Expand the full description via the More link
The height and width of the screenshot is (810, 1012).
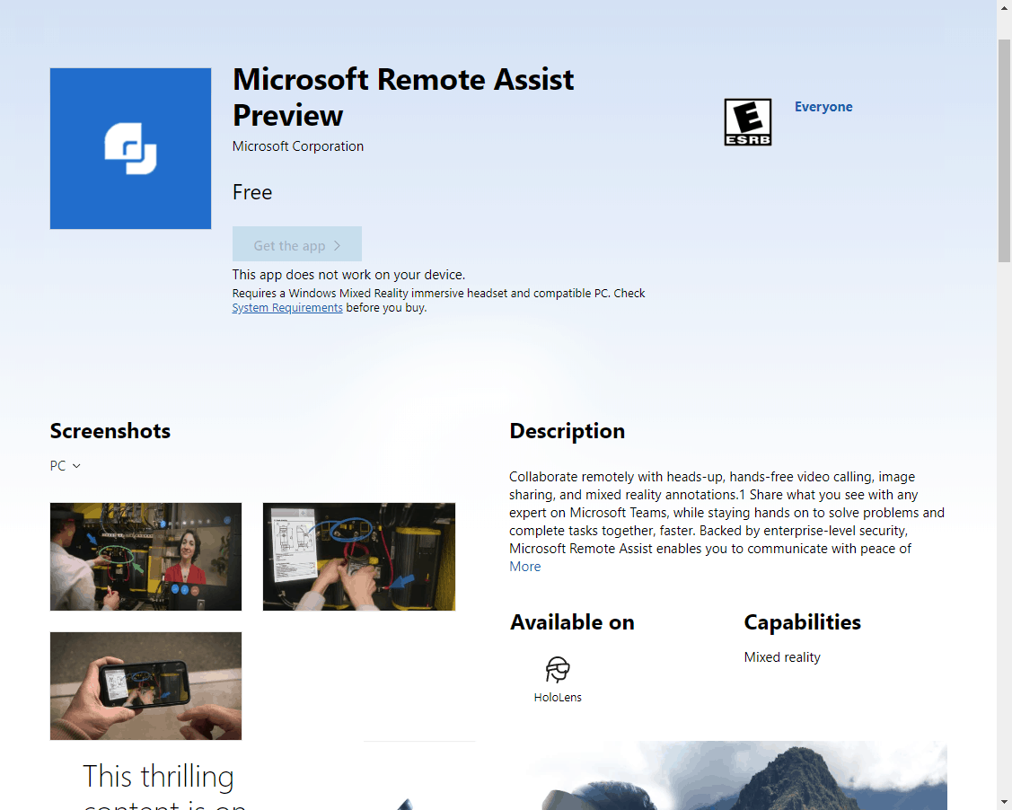click(x=524, y=566)
